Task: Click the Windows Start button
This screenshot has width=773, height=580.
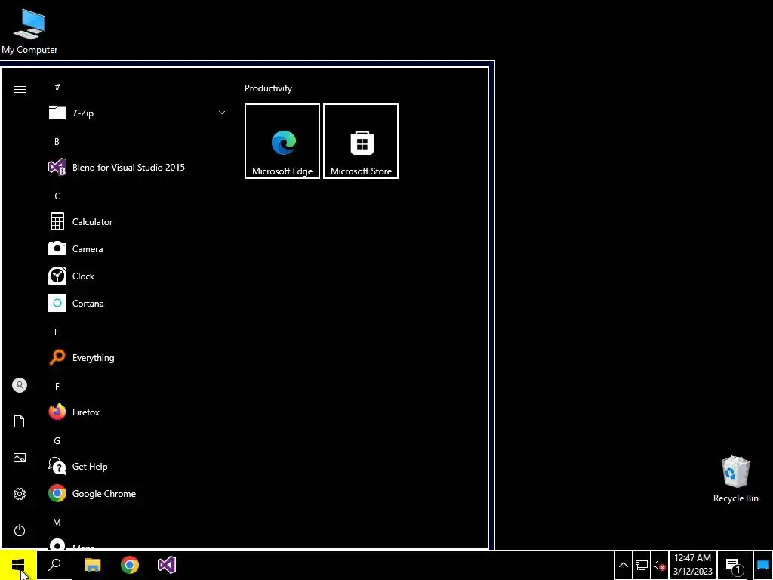Action: tap(18, 565)
